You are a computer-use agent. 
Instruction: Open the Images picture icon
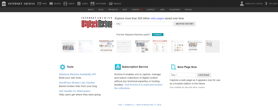point(111,4)
